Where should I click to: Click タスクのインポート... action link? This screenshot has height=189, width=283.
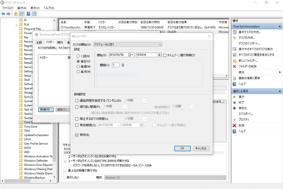point(249,43)
